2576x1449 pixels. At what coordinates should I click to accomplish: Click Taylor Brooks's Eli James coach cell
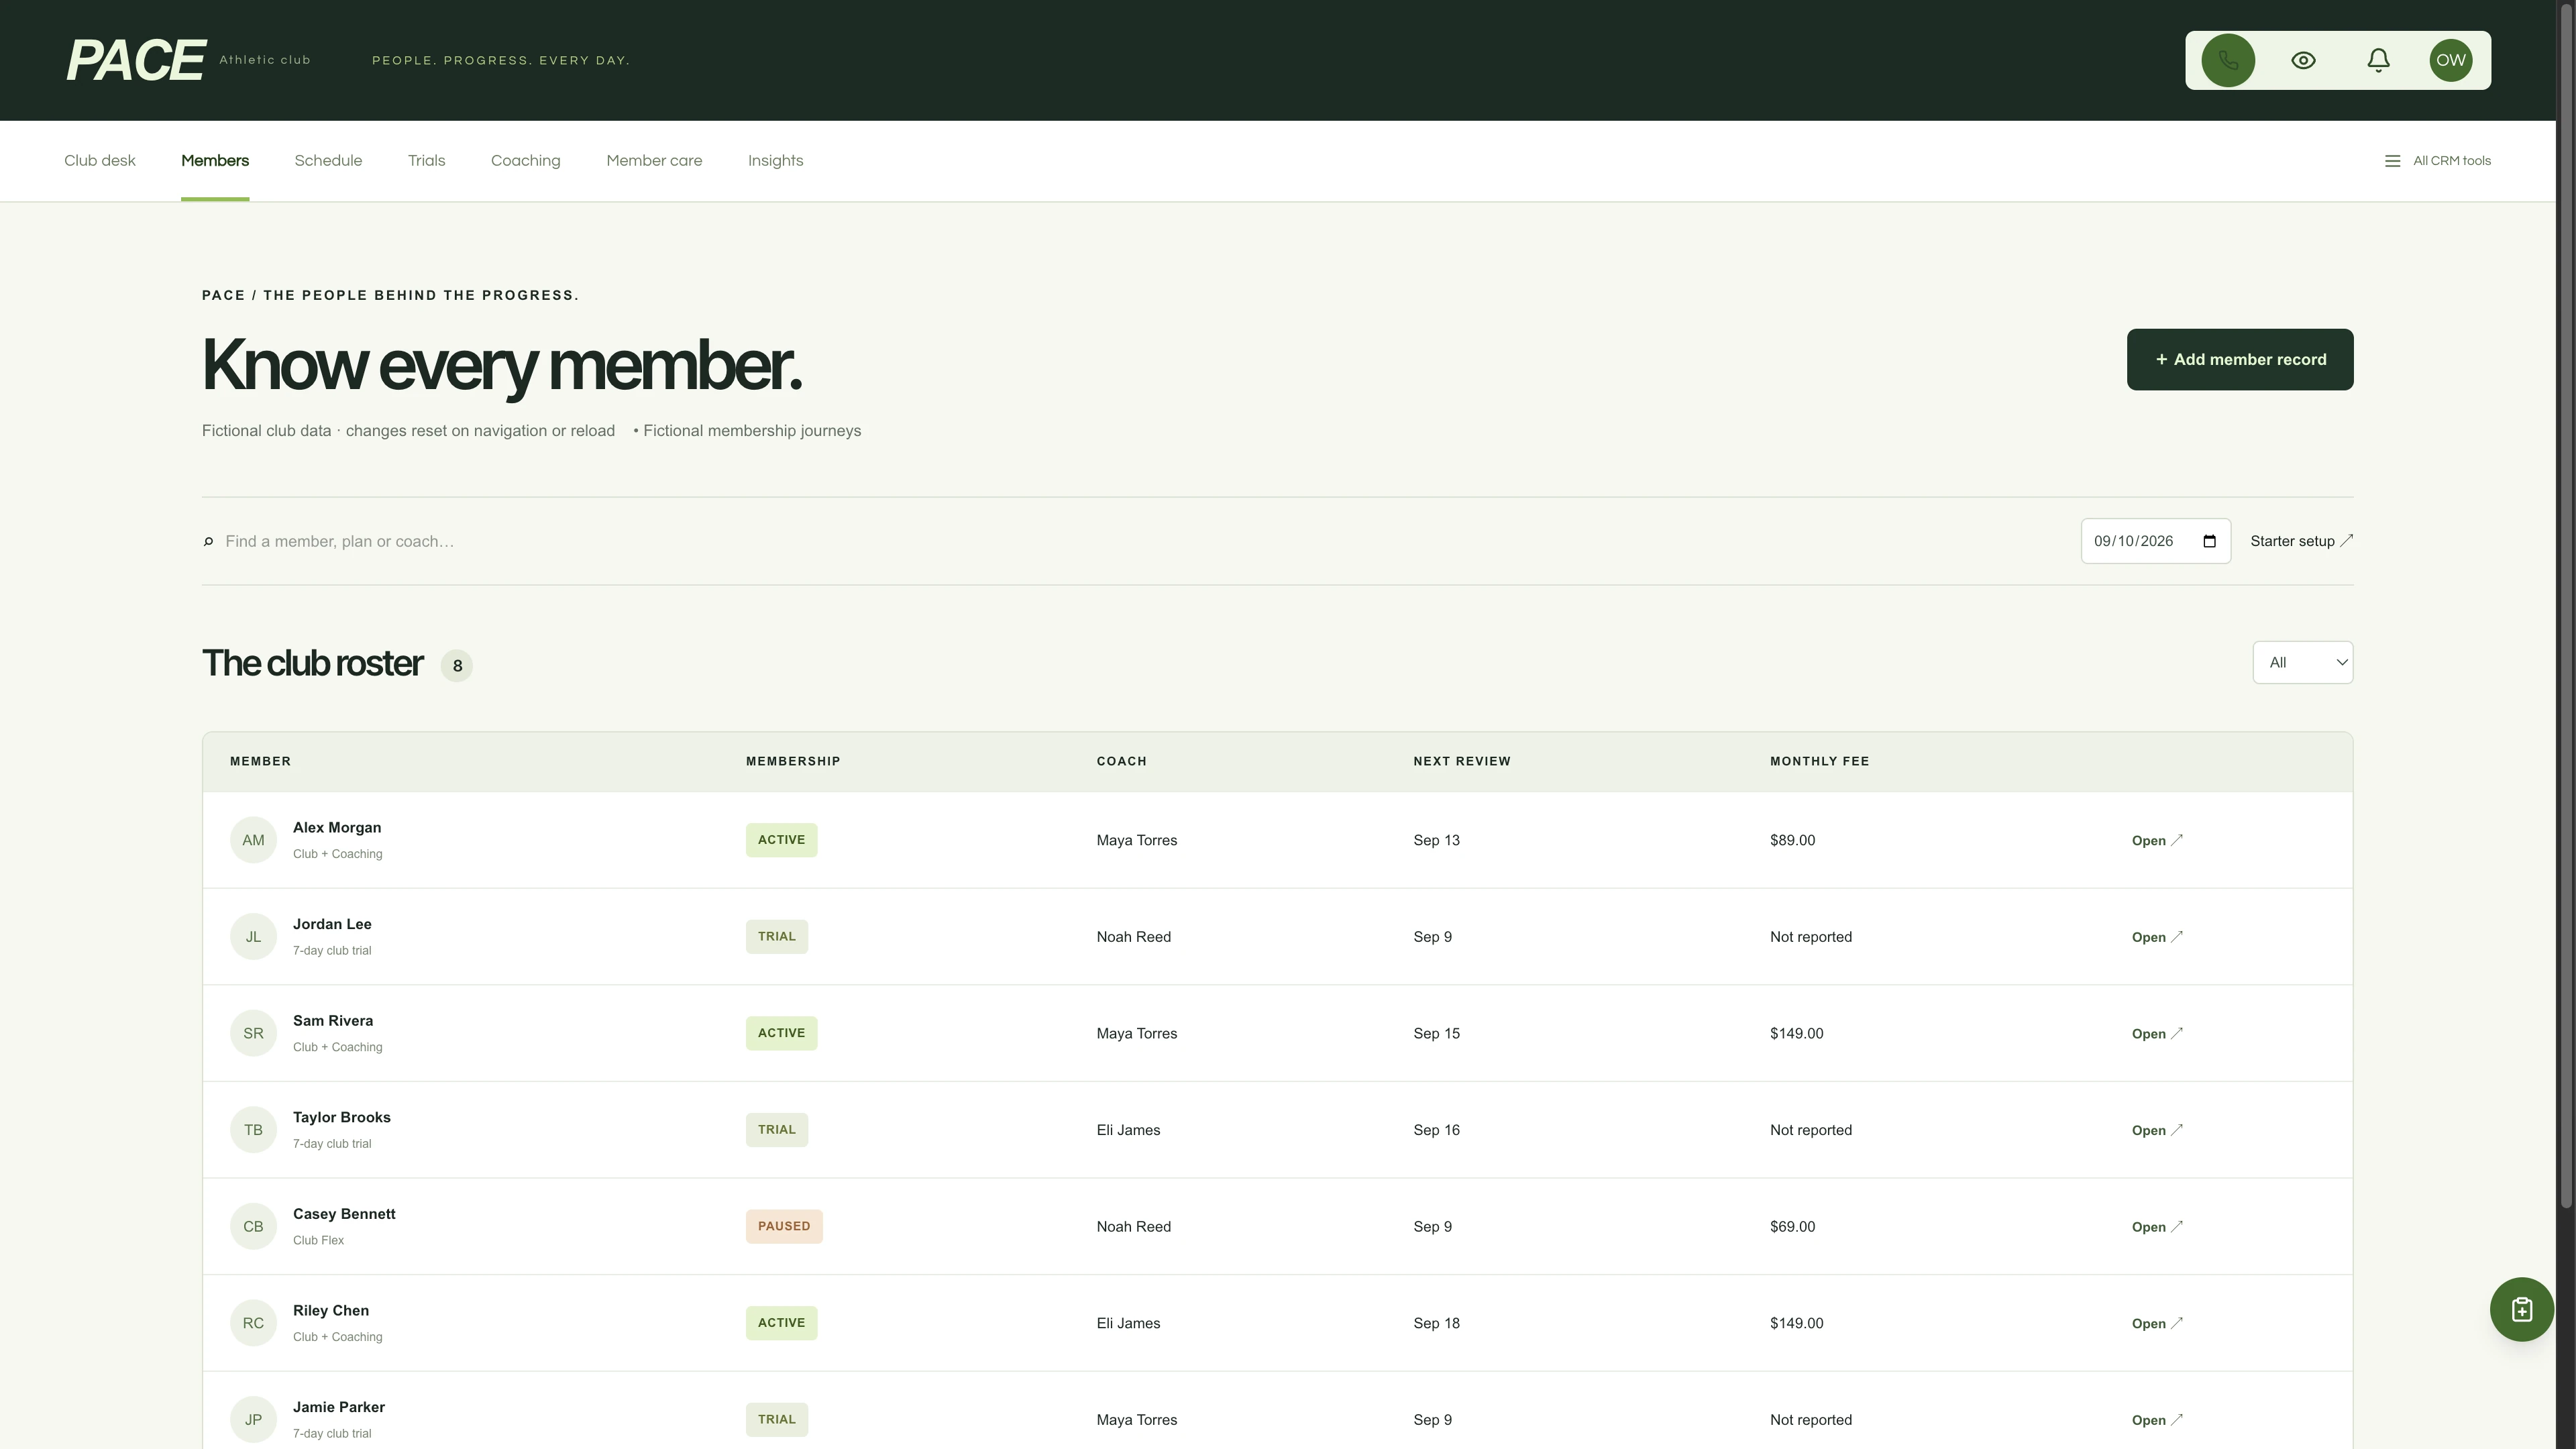(x=1128, y=1130)
